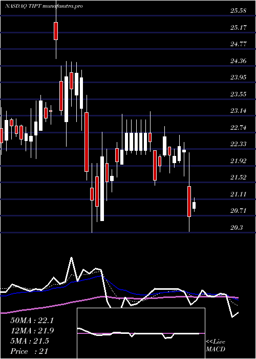Click the NASDAQ TIPT chart title
The width and height of the screenshot is (256, 359).
(x=44, y=6)
